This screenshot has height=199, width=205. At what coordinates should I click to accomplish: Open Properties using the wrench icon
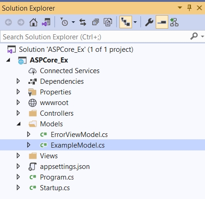(x=149, y=22)
